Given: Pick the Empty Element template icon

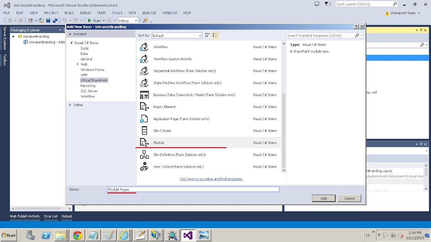Looking at the screenshot, I should pyautogui.click(x=144, y=107).
